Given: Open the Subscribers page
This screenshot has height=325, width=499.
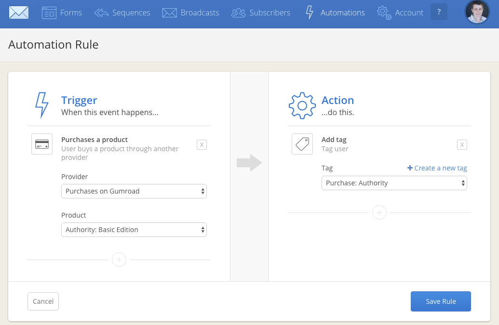Looking at the screenshot, I should [261, 13].
